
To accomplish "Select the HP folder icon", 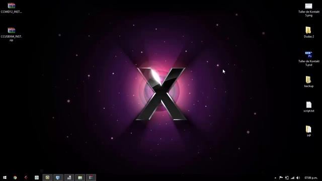I will click(x=308, y=131).
